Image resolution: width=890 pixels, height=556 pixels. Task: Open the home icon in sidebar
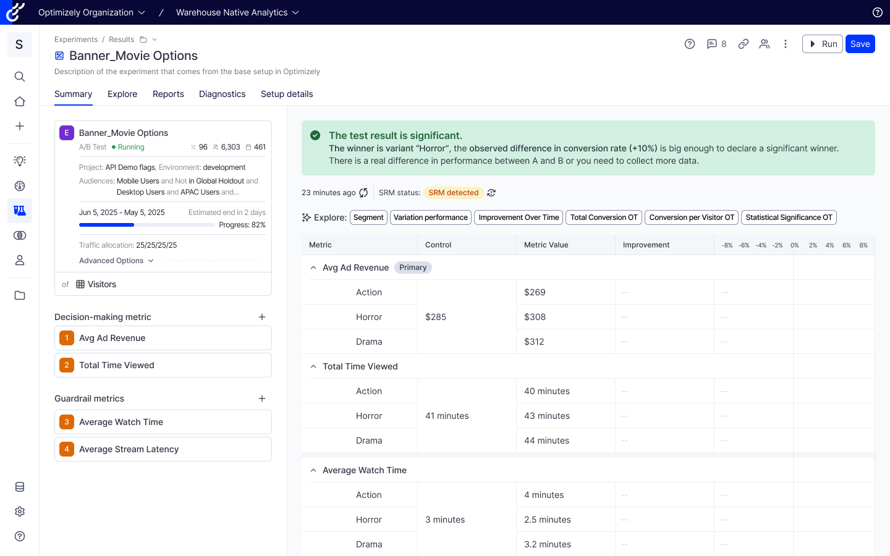[20, 101]
